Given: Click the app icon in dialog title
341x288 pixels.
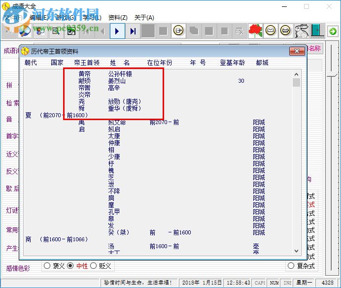Looking at the screenshot, I should tap(25, 51).
